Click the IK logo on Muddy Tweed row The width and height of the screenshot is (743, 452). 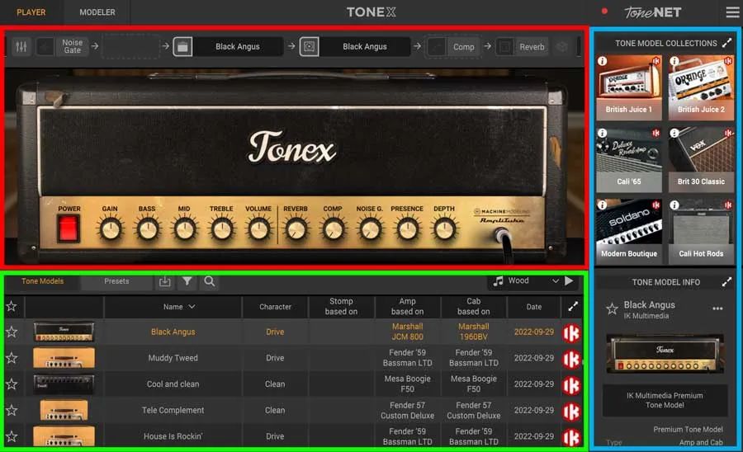click(571, 359)
